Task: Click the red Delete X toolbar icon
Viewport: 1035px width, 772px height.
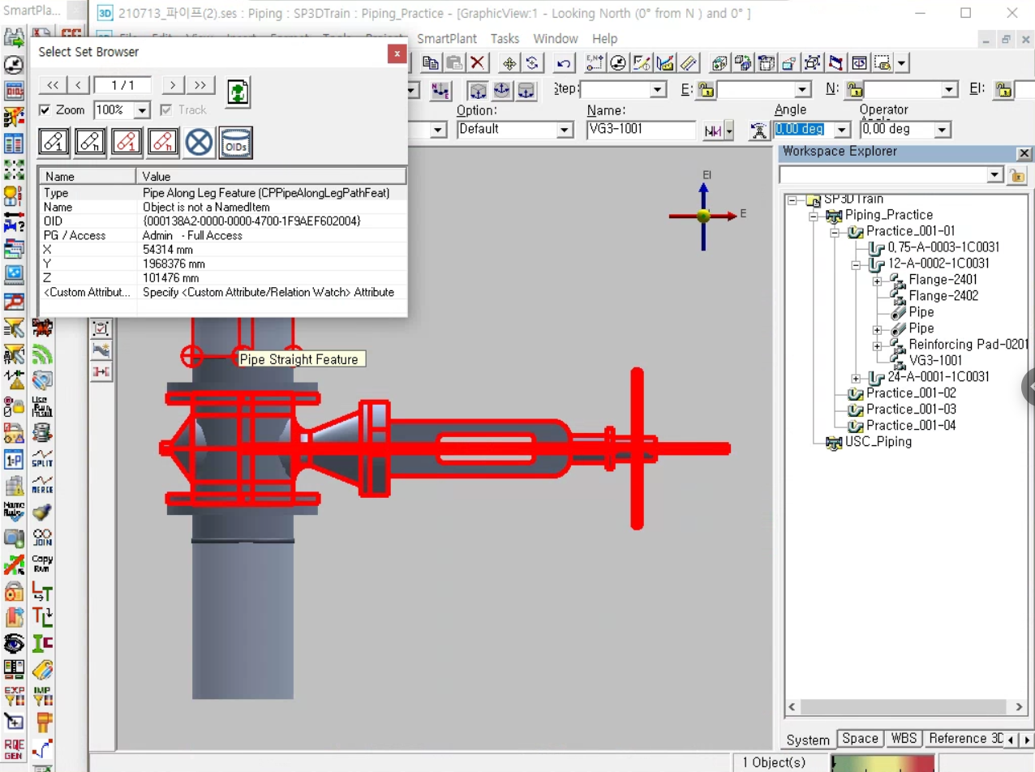Action: [x=478, y=62]
